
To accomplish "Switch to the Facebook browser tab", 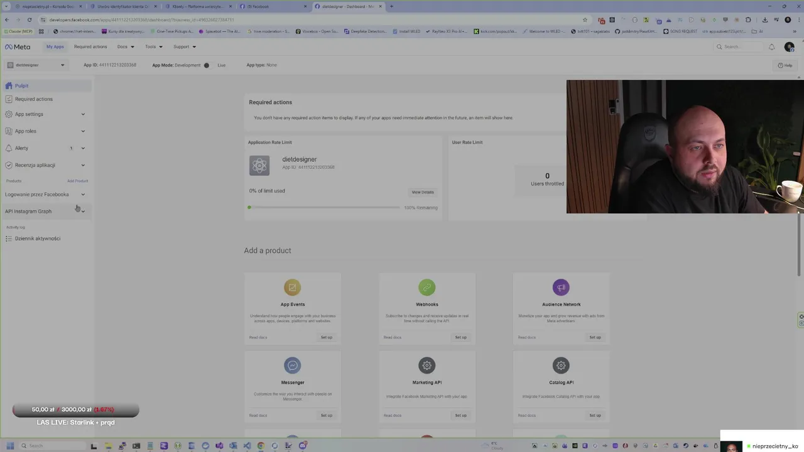I will 274,6.
